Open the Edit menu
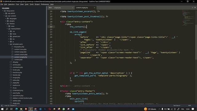Viewport: 197px width, 111px height. 6,4
